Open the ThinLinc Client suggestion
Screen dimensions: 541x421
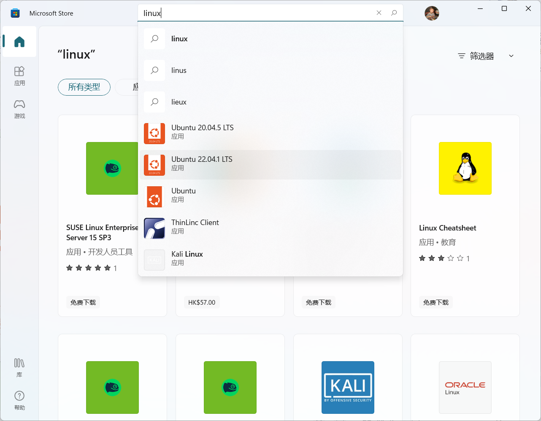coord(270,228)
